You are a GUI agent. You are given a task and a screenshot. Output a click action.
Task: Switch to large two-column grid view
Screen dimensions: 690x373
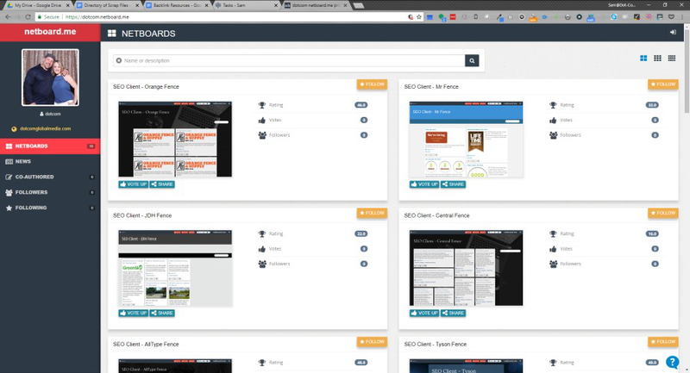643,59
